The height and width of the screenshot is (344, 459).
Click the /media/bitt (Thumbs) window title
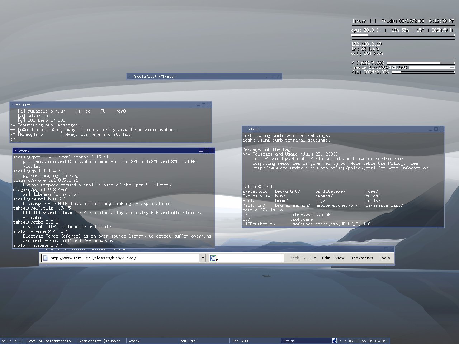pos(154,76)
